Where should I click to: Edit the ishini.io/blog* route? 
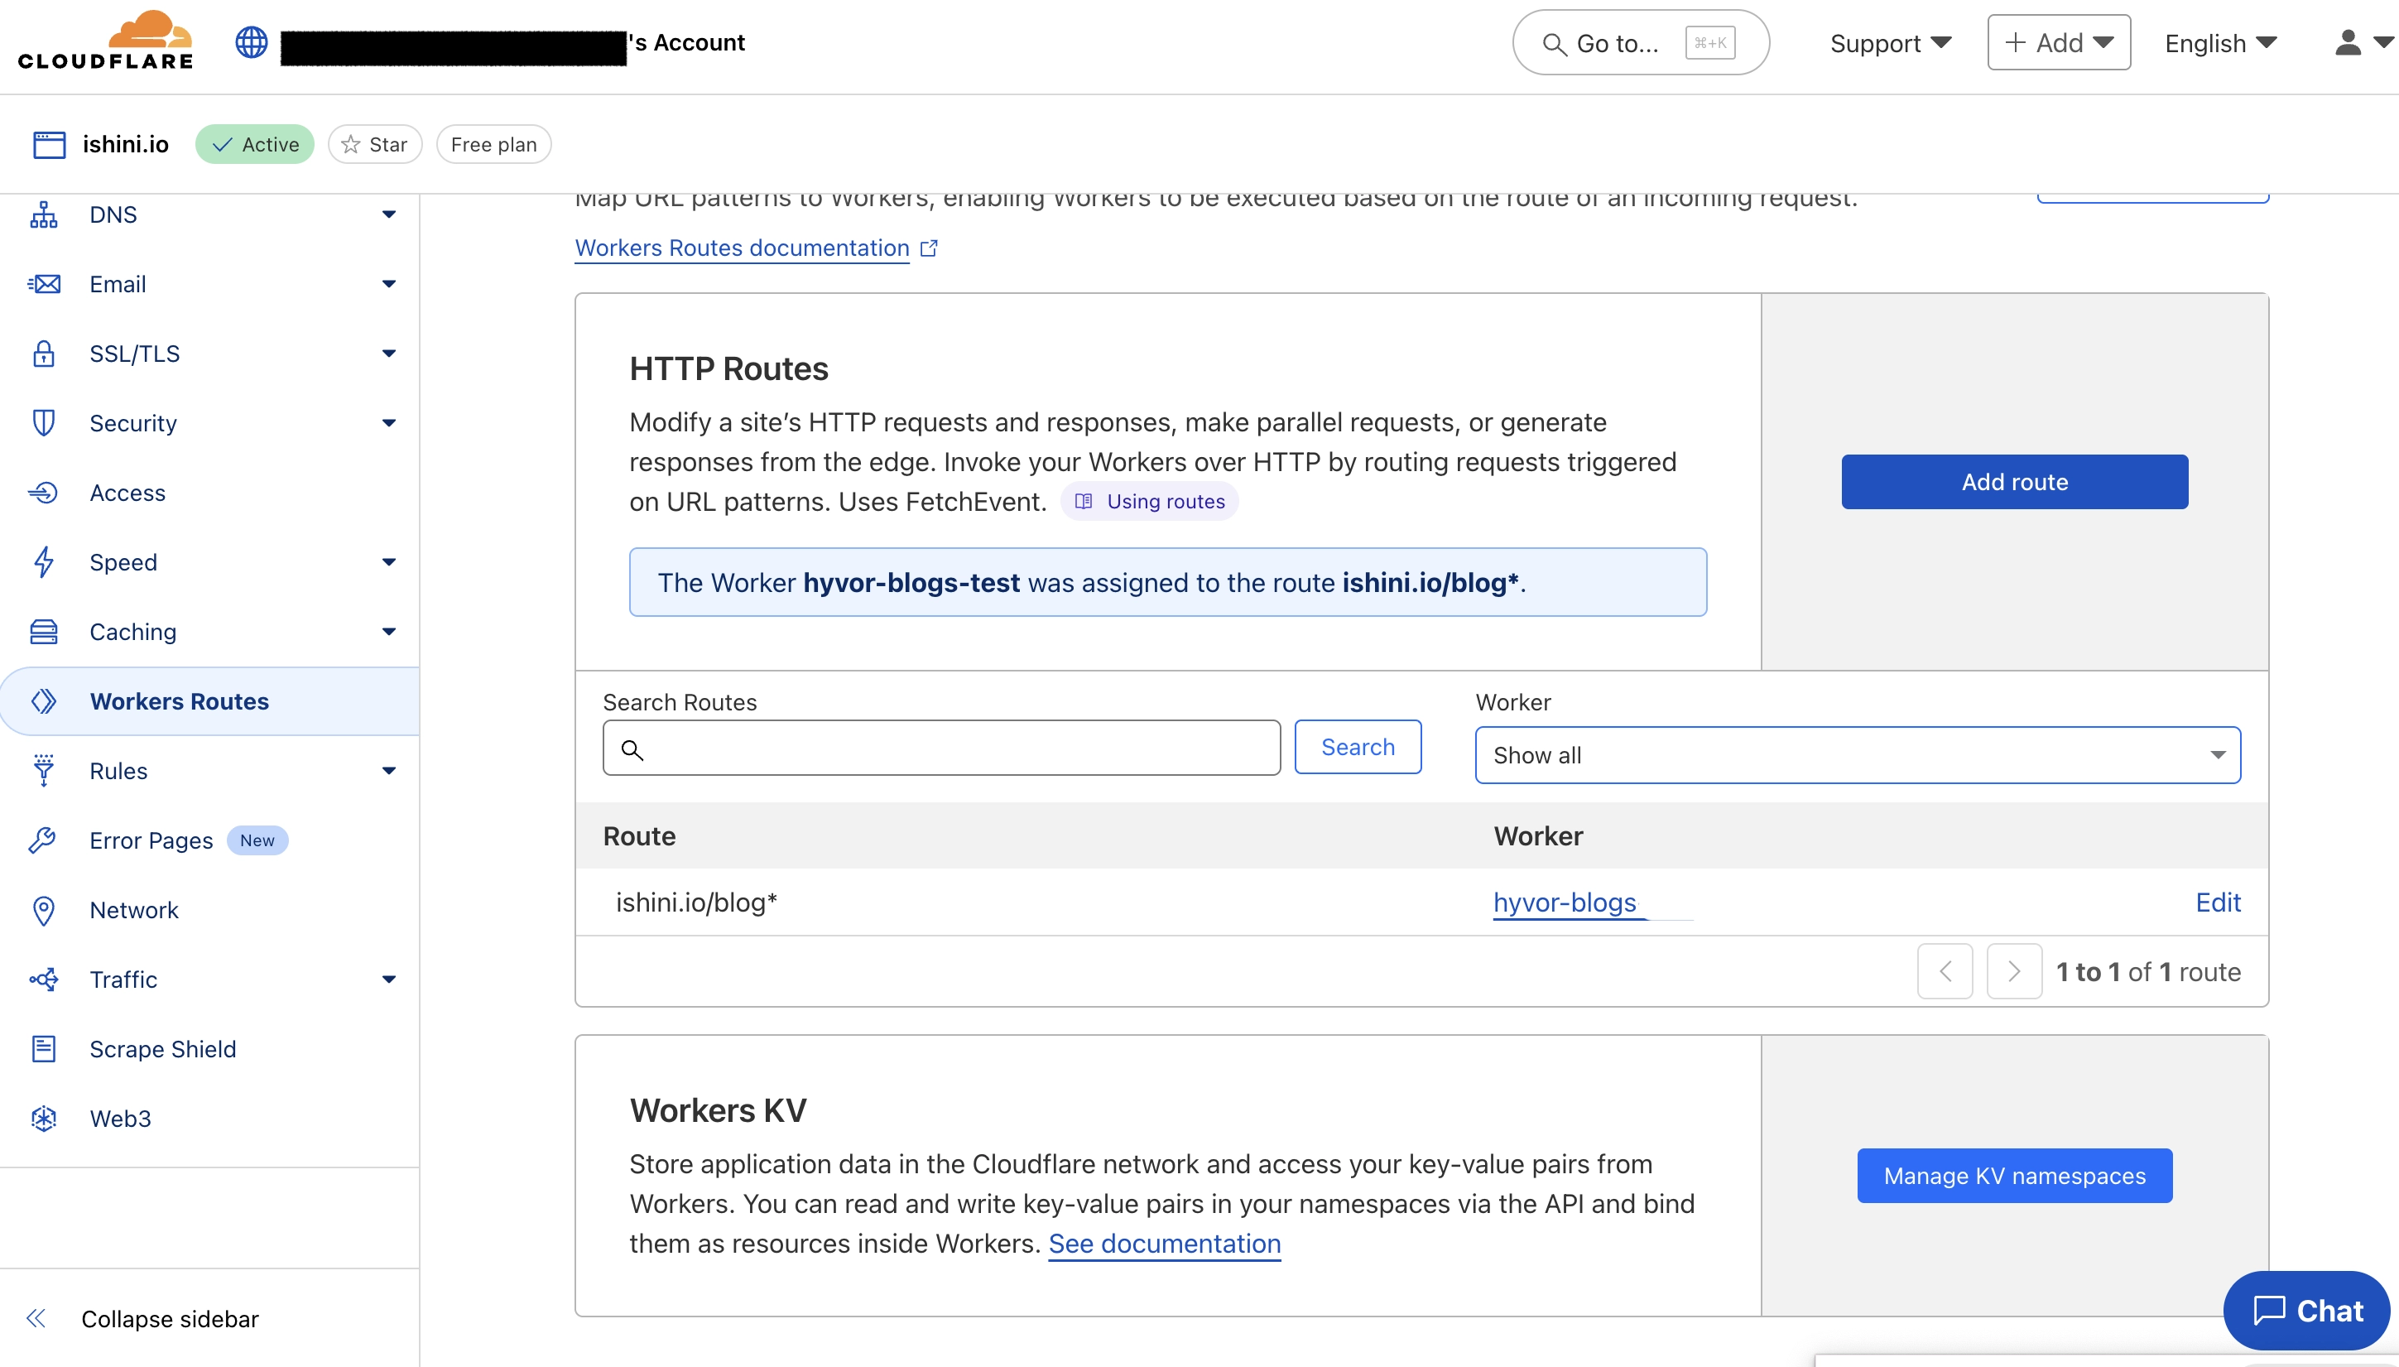(2218, 903)
